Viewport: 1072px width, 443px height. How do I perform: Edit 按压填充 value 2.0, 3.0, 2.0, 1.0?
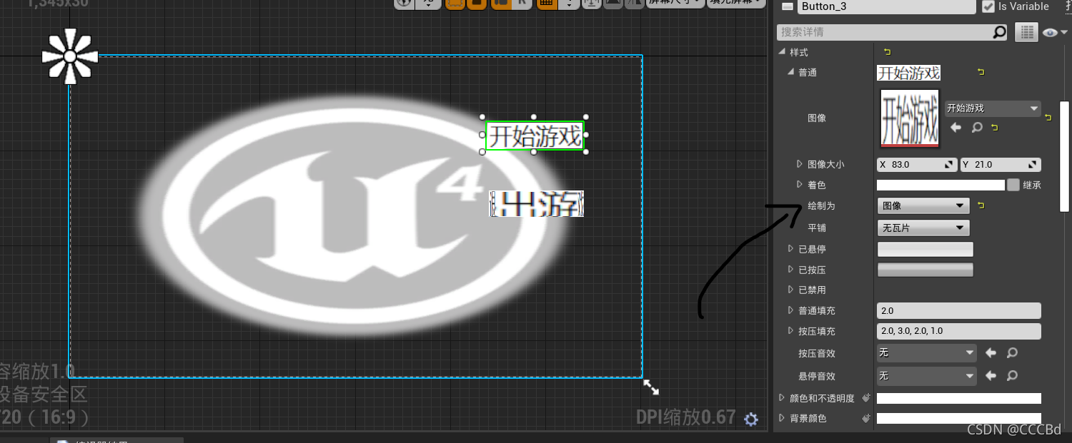959,331
